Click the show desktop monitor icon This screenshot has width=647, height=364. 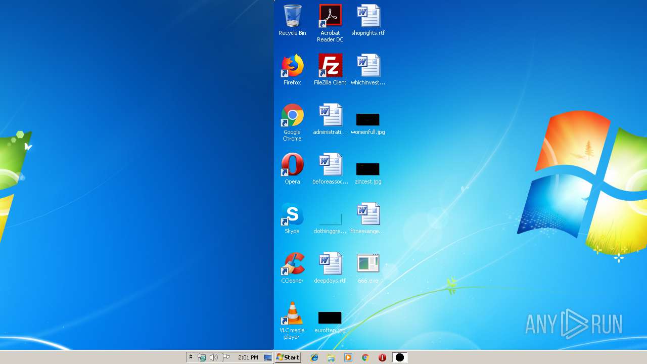268,357
